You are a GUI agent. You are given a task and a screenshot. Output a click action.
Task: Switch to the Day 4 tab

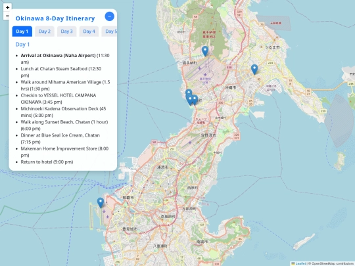coord(89,32)
